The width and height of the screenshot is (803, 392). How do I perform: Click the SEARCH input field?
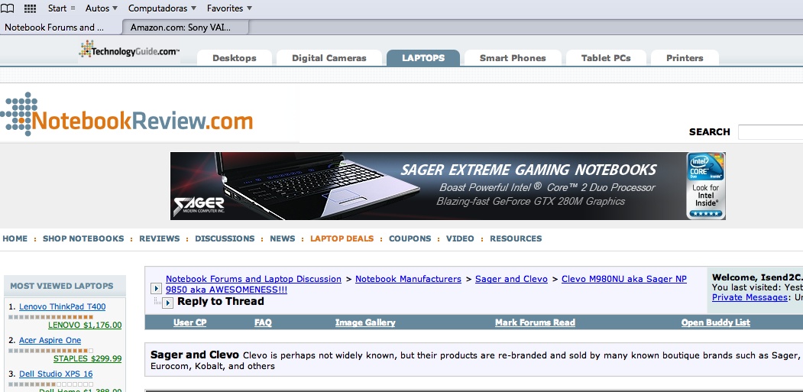770,131
